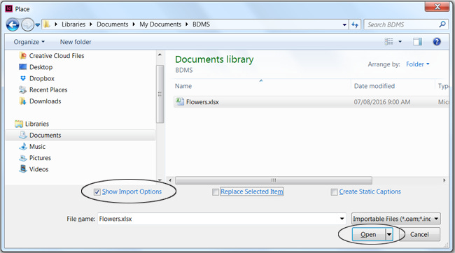
Task: Open the File name dropdown arrow
Action: click(x=342, y=219)
